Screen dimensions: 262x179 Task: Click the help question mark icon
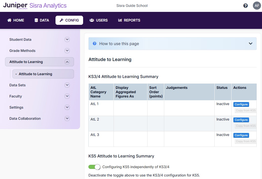(245, 6)
